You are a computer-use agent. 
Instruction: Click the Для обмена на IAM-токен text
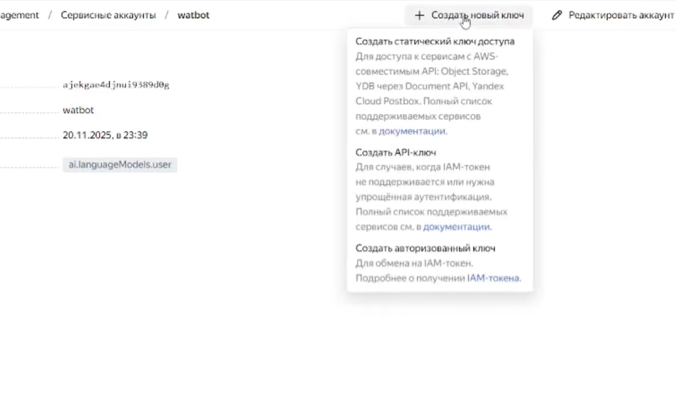pyautogui.click(x=414, y=263)
